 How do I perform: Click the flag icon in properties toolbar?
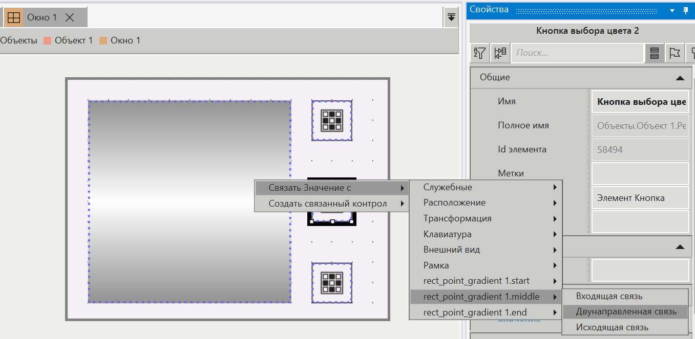(675, 53)
